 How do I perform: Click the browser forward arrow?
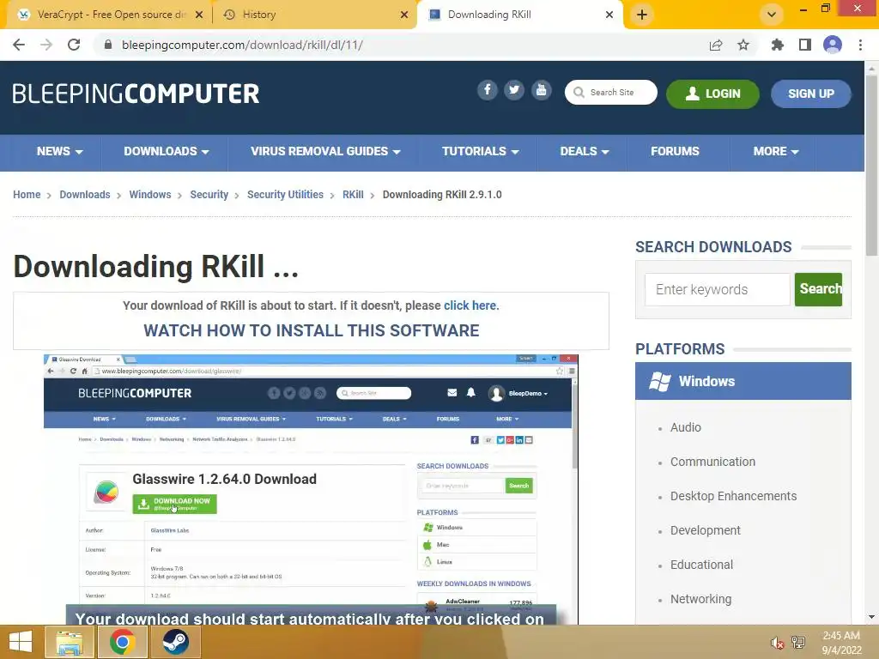click(46, 45)
